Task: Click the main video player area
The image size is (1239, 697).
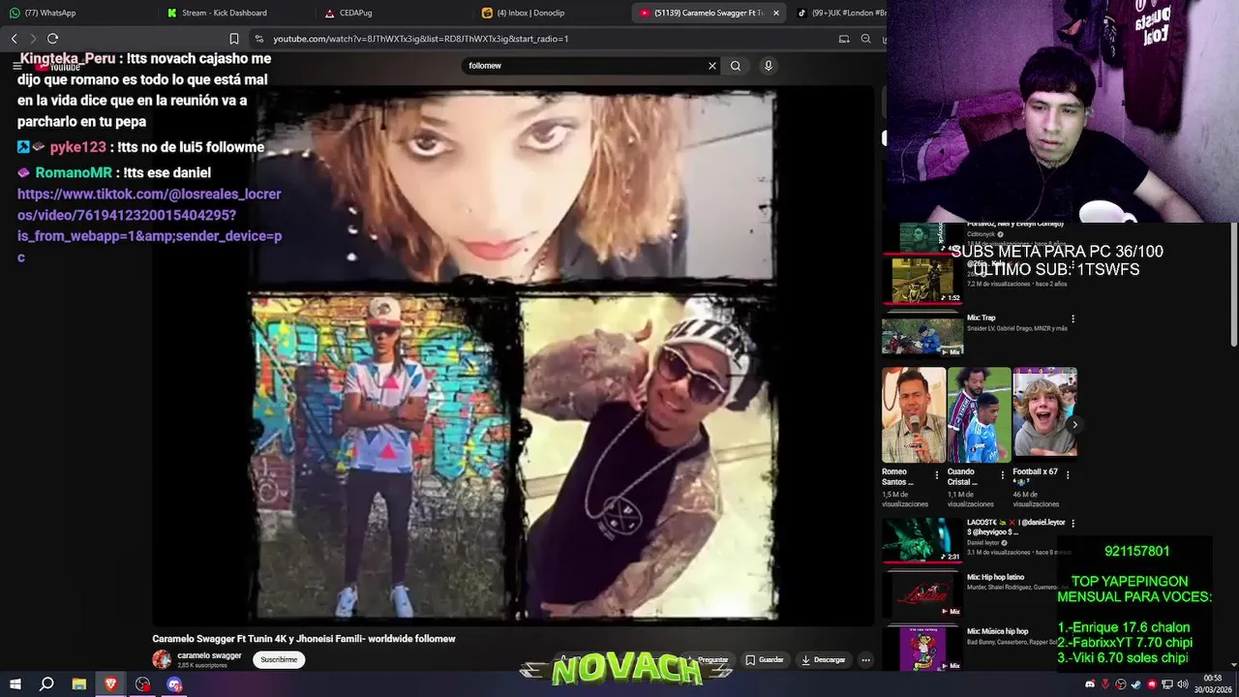Action: (513, 355)
